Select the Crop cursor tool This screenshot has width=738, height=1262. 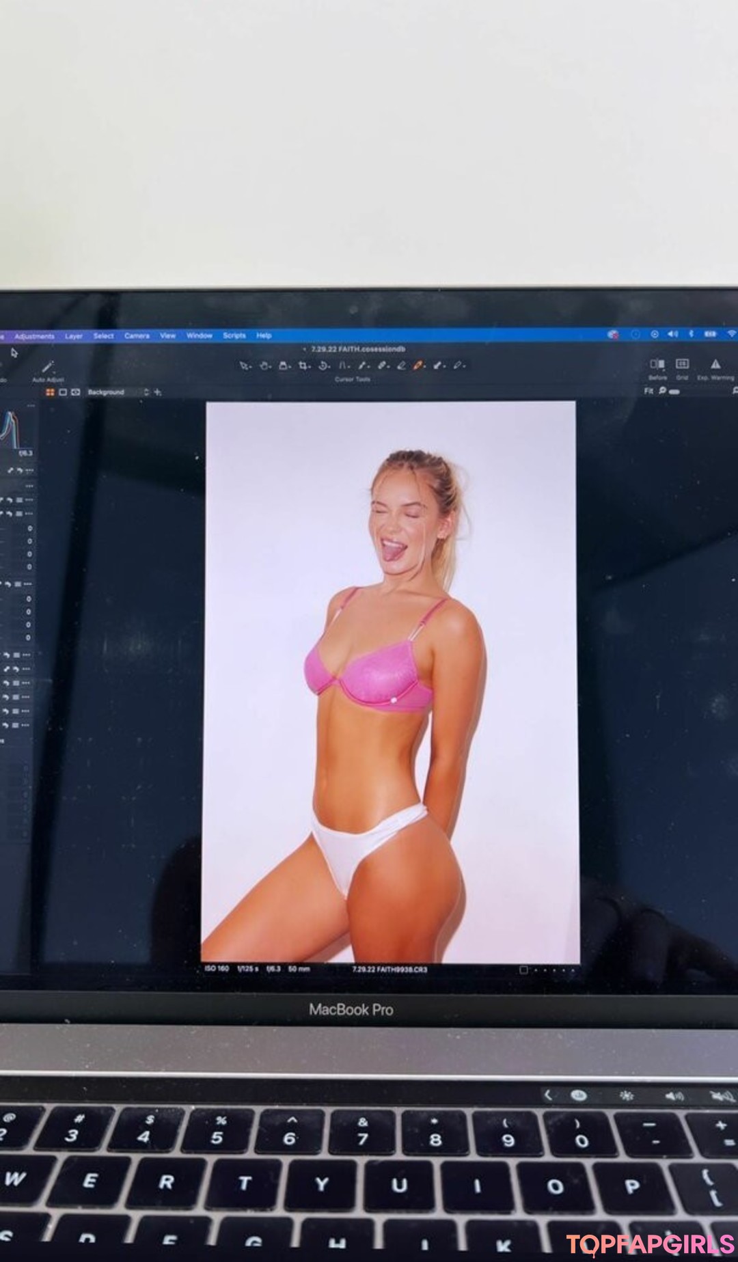point(303,366)
